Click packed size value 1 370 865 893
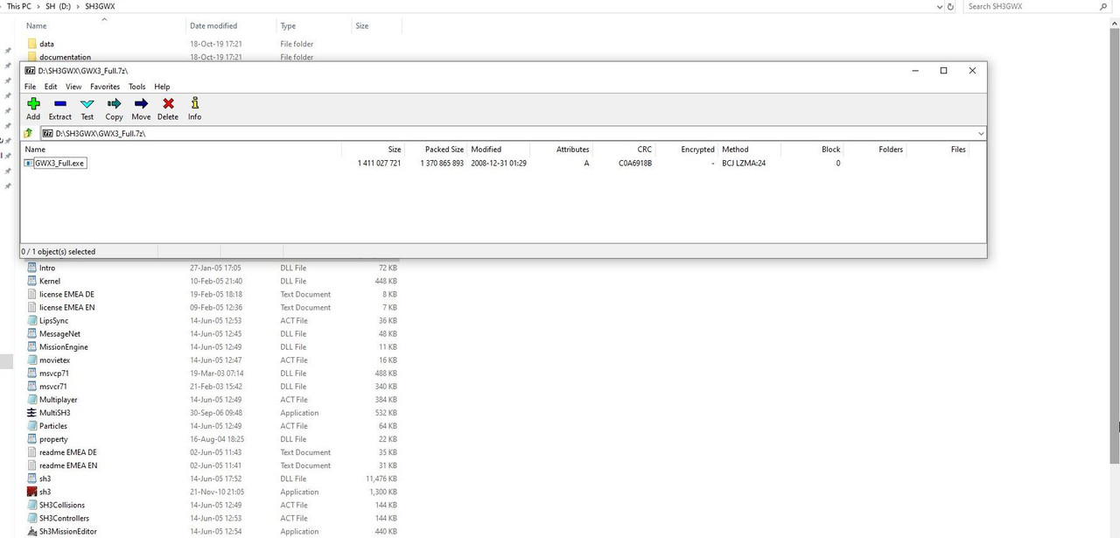 442,164
